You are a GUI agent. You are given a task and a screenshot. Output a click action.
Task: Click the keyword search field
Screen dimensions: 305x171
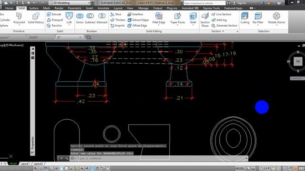(x=204, y=3)
